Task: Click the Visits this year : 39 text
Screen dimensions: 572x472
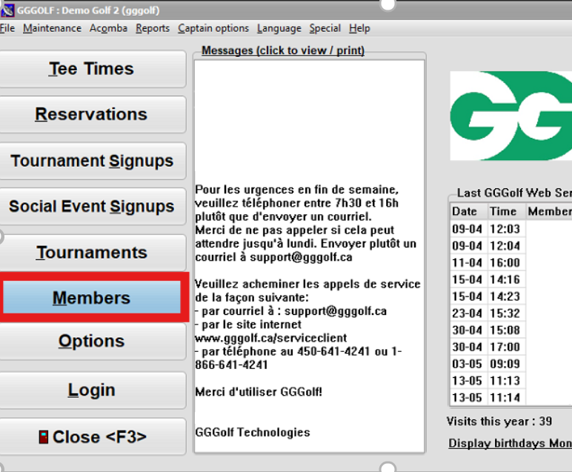Action: (x=499, y=422)
